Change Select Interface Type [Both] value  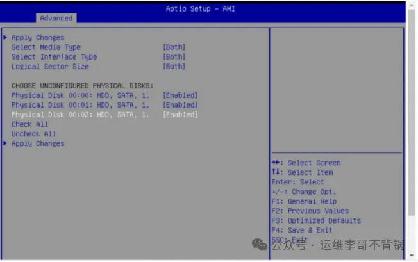(x=174, y=57)
